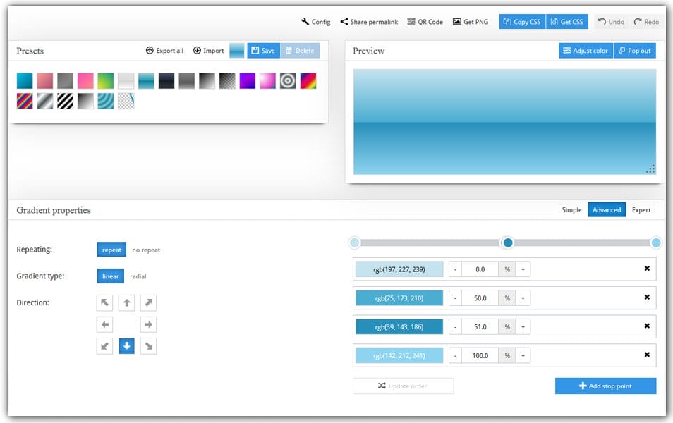The image size is (673, 423).
Task: Undo the last change
Action: [x=611, y=22]
